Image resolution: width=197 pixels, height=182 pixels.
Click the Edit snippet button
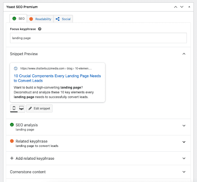coord(39,108)
